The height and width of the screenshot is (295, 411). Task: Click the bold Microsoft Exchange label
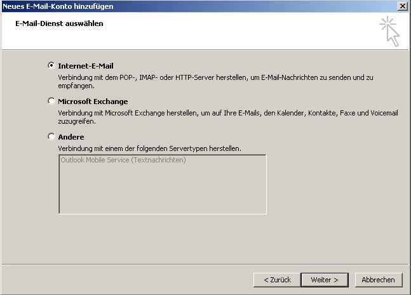pyautogui.click(x=93, y=102)
